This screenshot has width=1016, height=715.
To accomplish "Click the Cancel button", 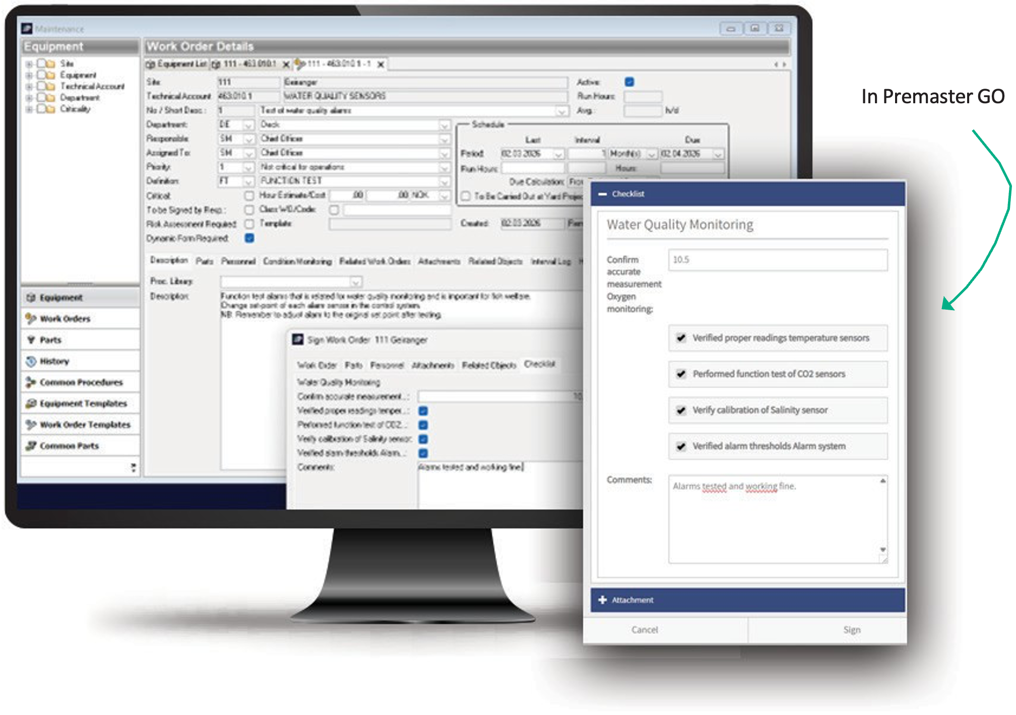I will point(645,630).
